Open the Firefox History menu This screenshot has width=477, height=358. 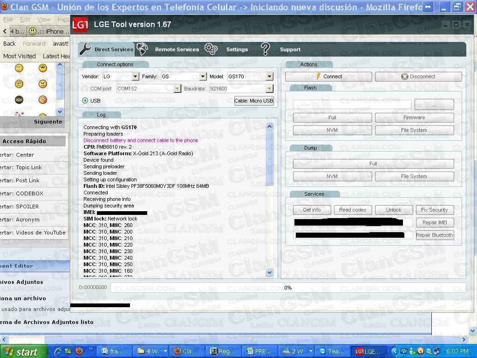(63, 20)
